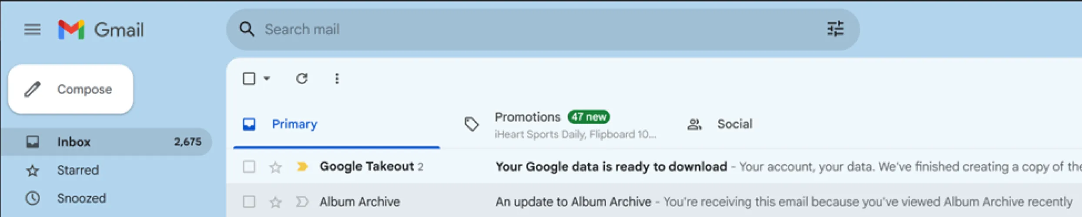Click the Compose button
Screen dimensions: 1082x217
tap(70, 89)
